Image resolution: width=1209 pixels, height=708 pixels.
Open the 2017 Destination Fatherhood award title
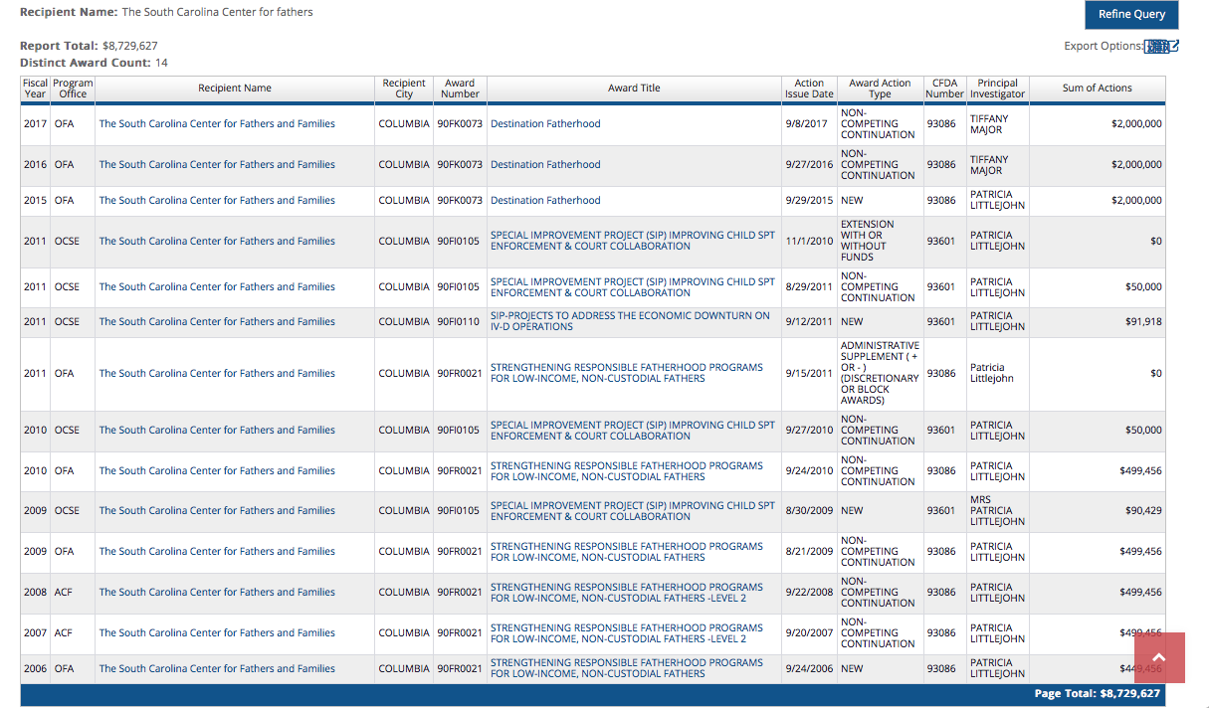545,124
